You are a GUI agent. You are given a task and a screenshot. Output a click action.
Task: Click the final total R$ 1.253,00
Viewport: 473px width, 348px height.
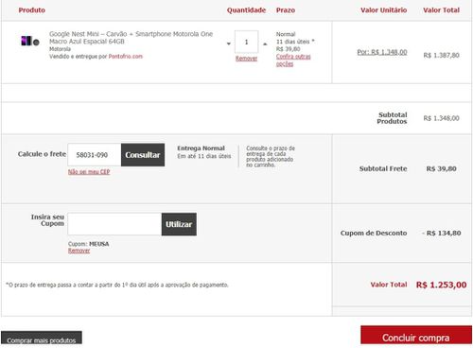click(441, 285)
